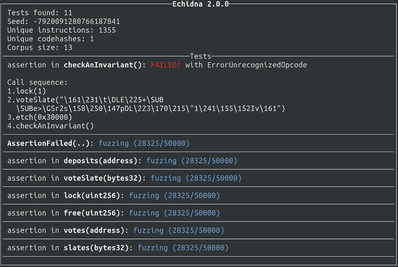Click fuzzing progress beside slates(bytes32)
The width and height of the screenshot is (398, 267).
click(183, 248)
